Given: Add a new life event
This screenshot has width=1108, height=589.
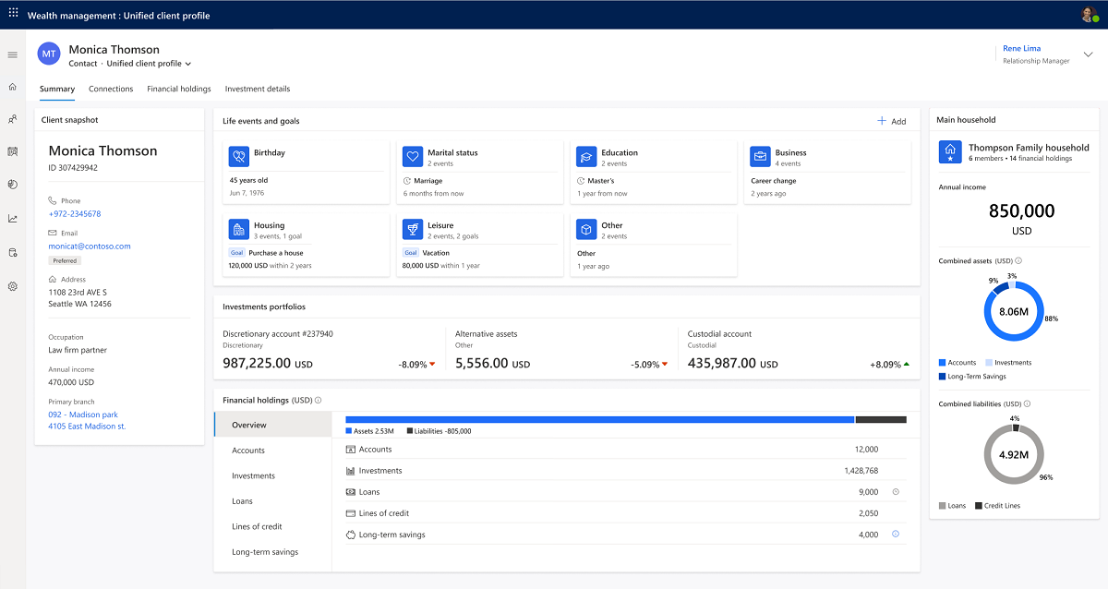Looking at the screenshot, I should [x=891, y=121].
